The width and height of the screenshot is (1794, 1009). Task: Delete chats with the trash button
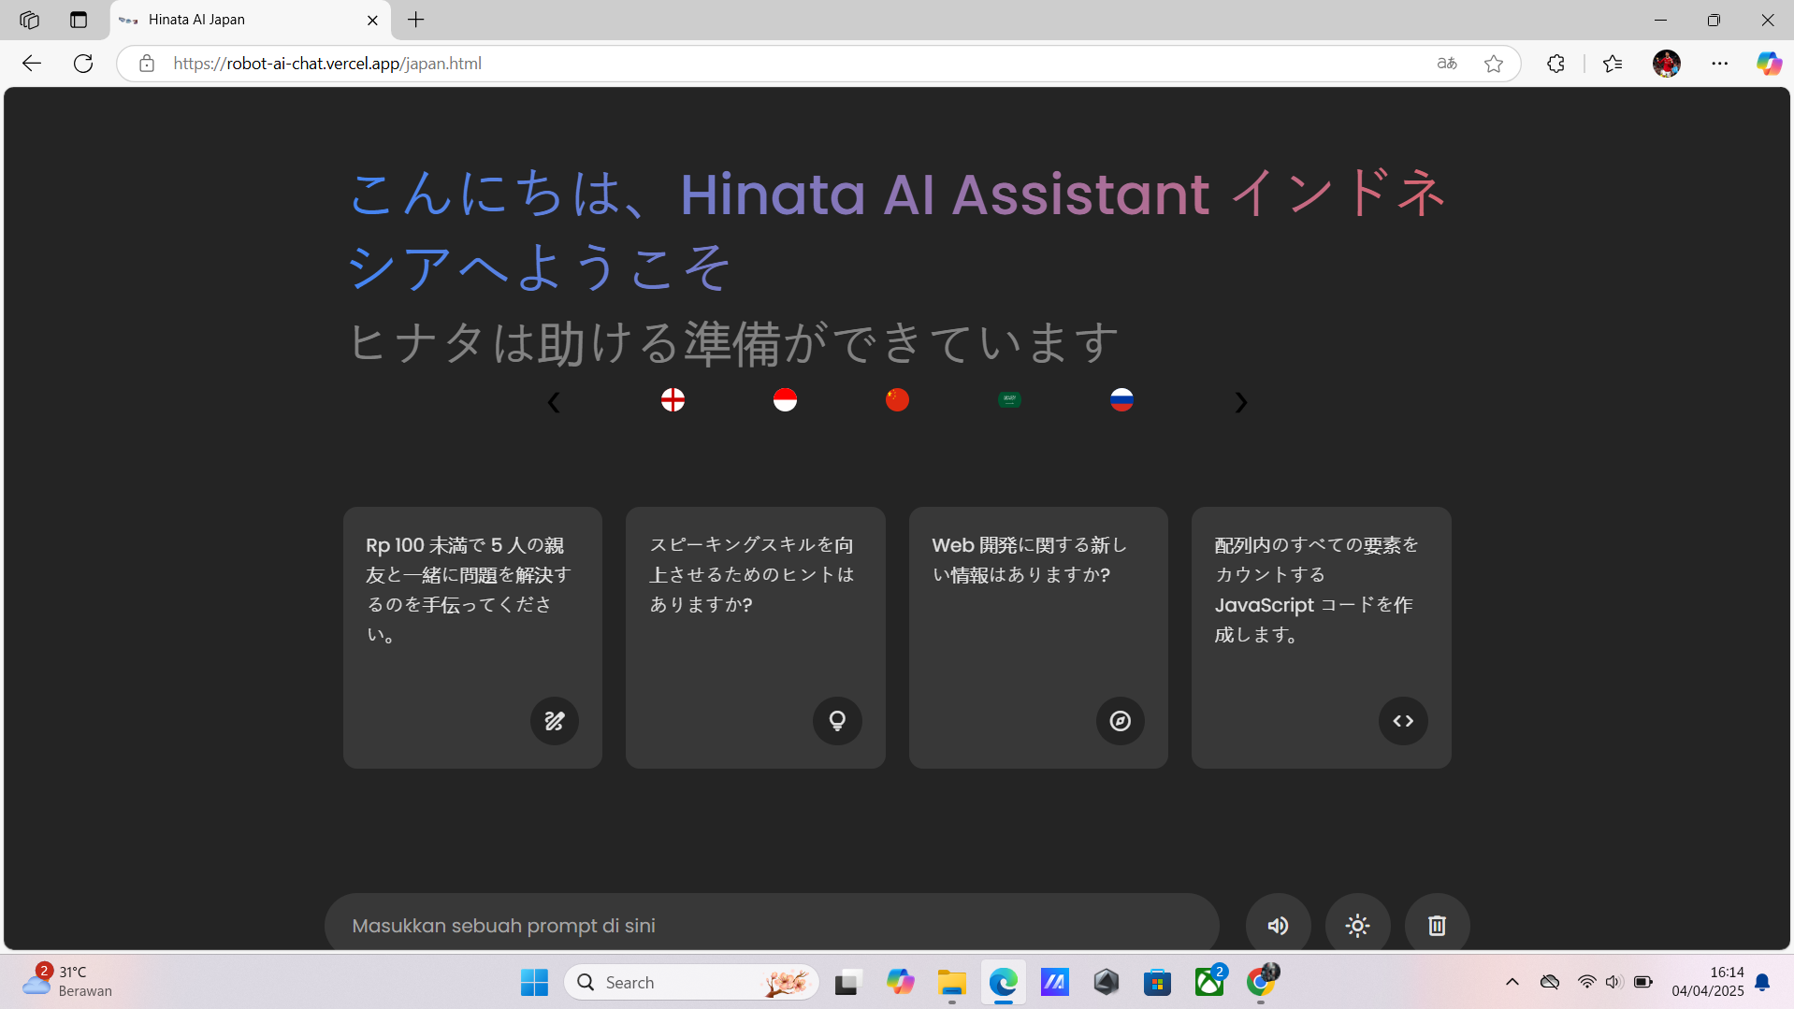tap(1437, 925)
